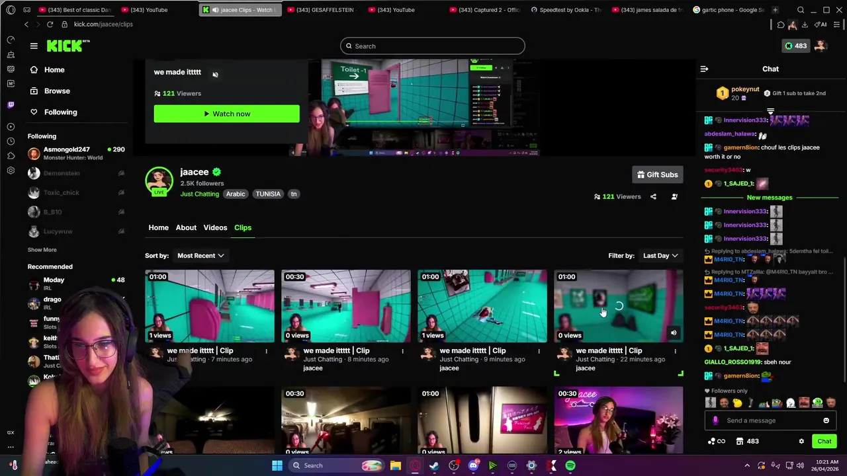This screenshot has height=476, width=847.
Task: Expand Show More following list
Action: tap(42, 250)
